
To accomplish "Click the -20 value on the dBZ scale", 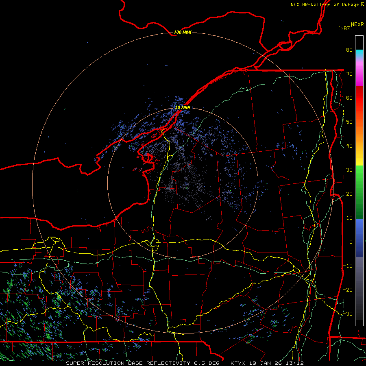I will [348, 290].
